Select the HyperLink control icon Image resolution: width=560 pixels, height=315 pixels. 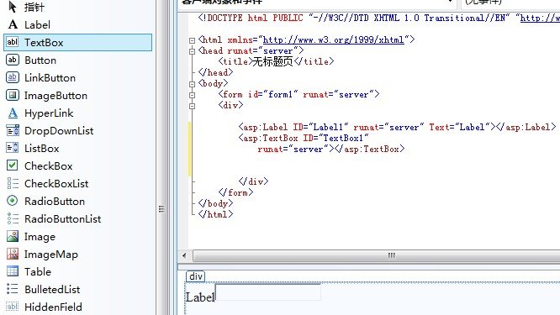pos(13,113)
